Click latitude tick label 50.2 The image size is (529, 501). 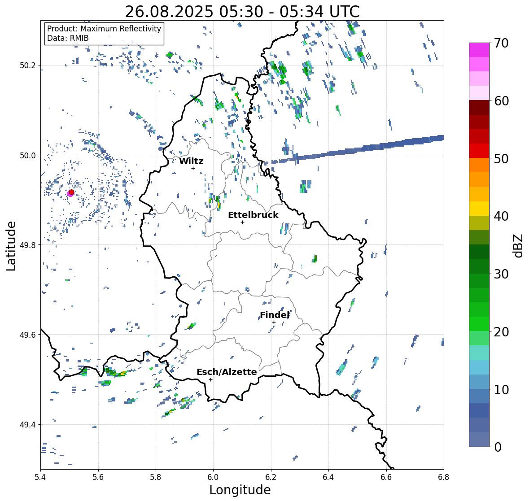(x=27, y=65)
